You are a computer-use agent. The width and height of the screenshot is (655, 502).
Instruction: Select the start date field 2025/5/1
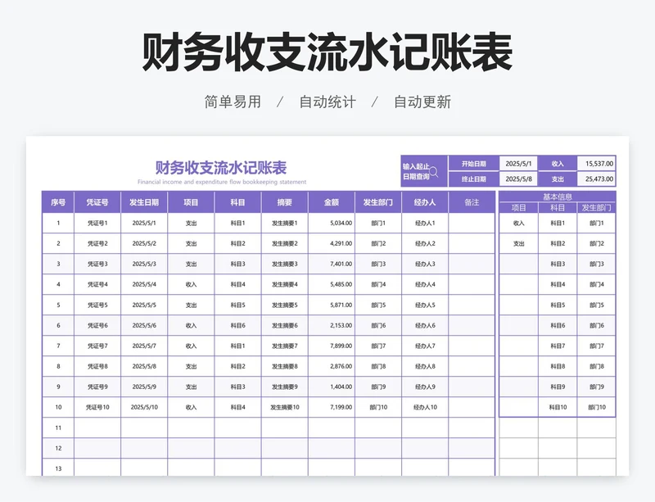coord(518,164)
